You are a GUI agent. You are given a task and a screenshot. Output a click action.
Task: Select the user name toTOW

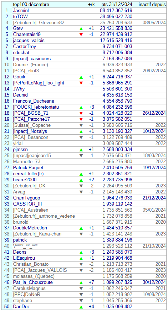(x=20, y=16)
